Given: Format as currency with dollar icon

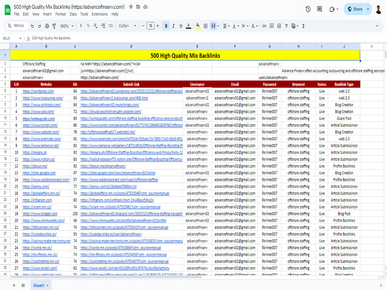Looking at the screenshot, I should click(x=81, y=26).
